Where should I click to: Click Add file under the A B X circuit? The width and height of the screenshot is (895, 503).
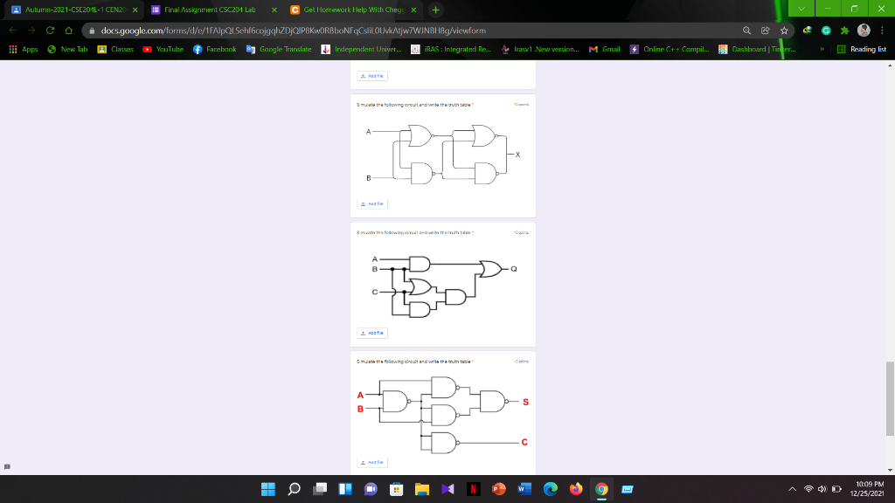coord(372,203)
